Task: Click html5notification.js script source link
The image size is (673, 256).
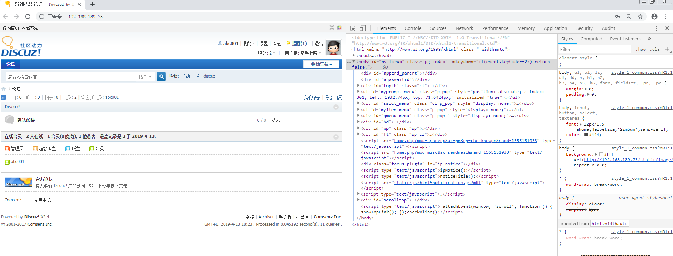Action: pyautogui.click(x=437, y=183)
